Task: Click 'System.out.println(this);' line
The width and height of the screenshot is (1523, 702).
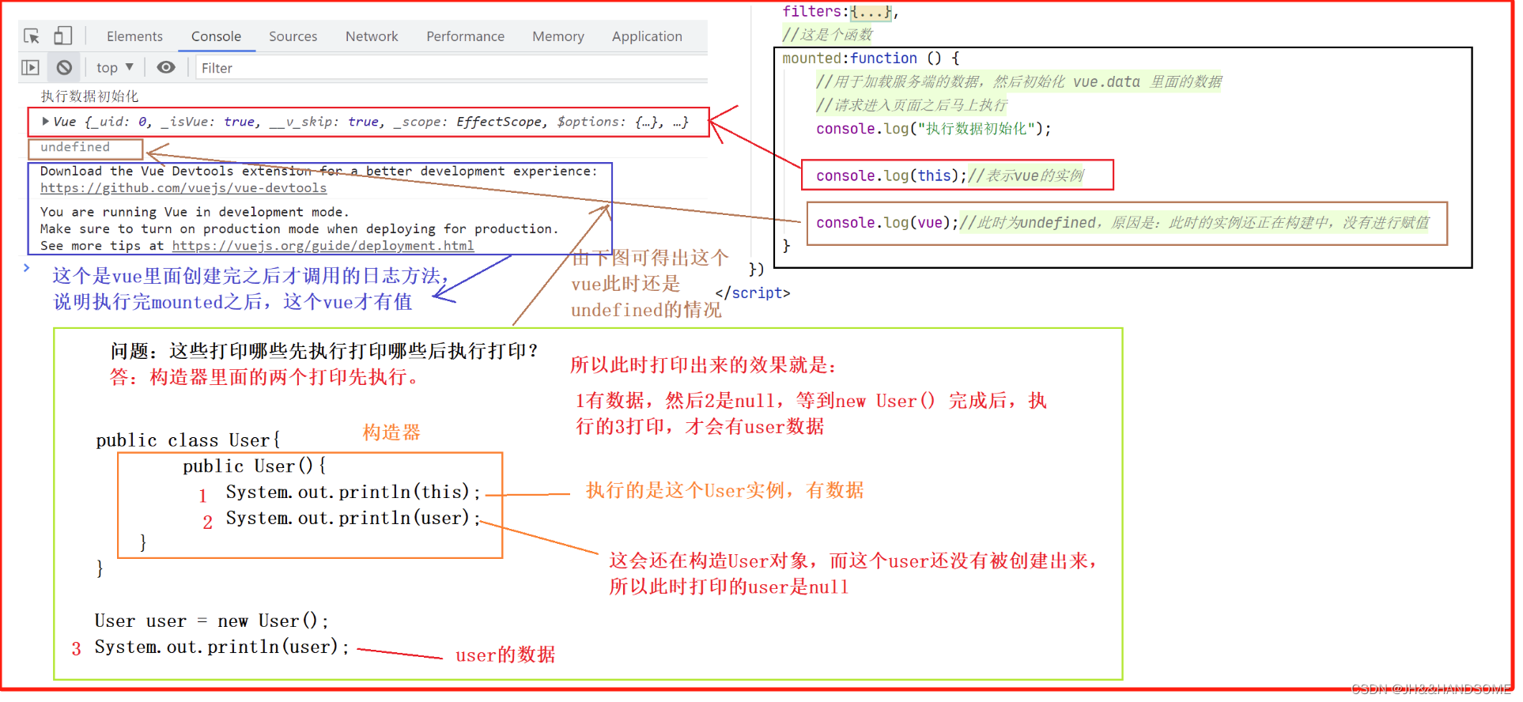Action: pyautogui.click(x=353, y=493)
